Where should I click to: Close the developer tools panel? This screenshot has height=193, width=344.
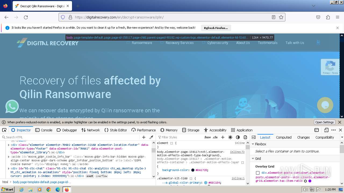(x=341, y=130)
